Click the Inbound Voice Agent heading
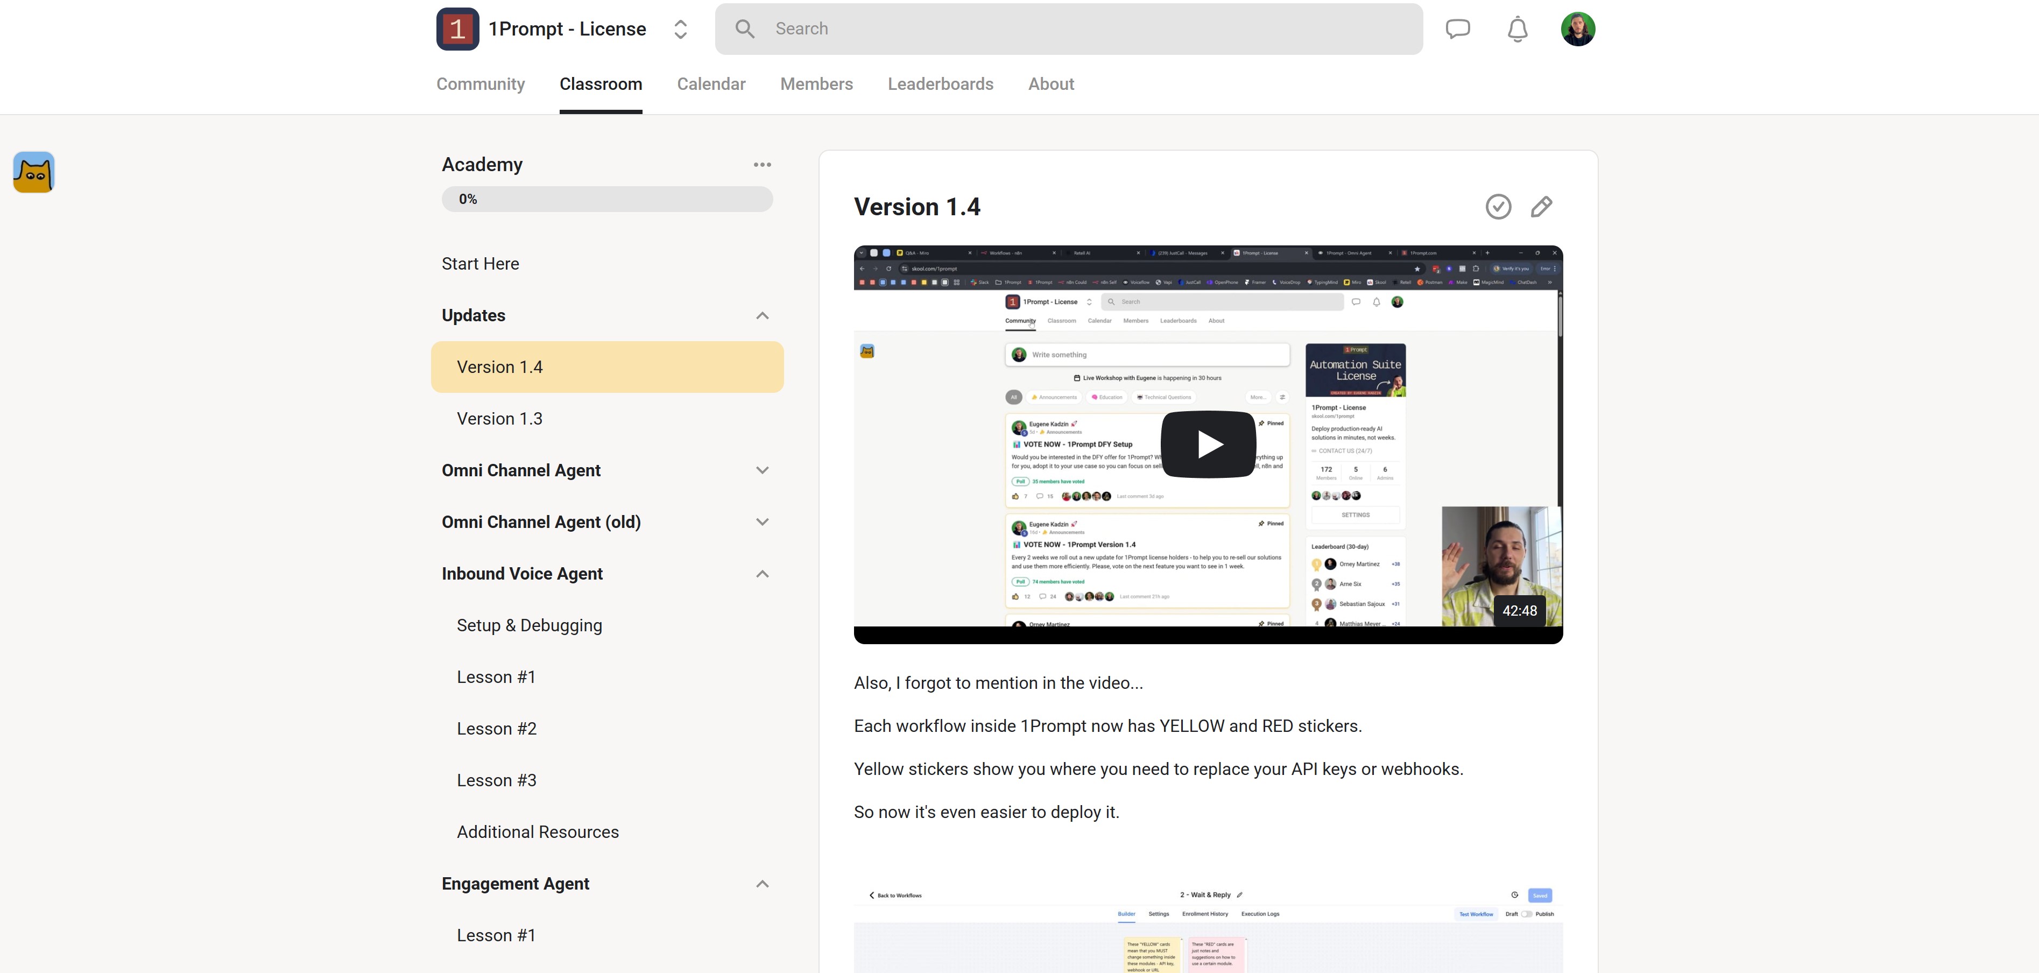The width and height of the screenshot is (2039, 973). (x=521, y=573)
